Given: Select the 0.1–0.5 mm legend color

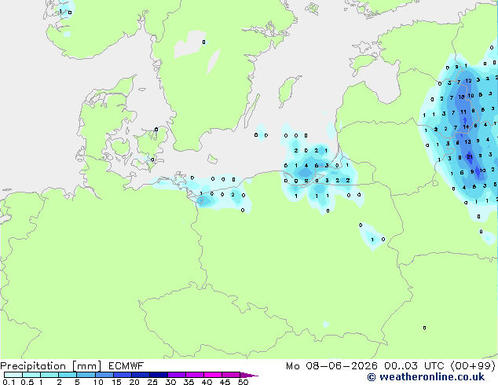Looking at the screenshot, I should click(13, 375).
